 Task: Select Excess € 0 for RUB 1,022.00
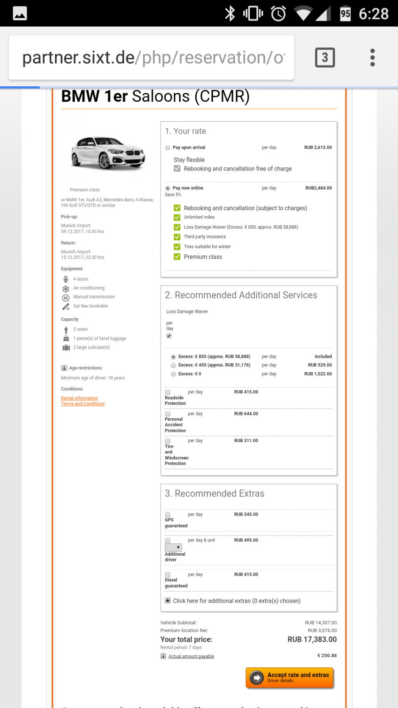173,374
